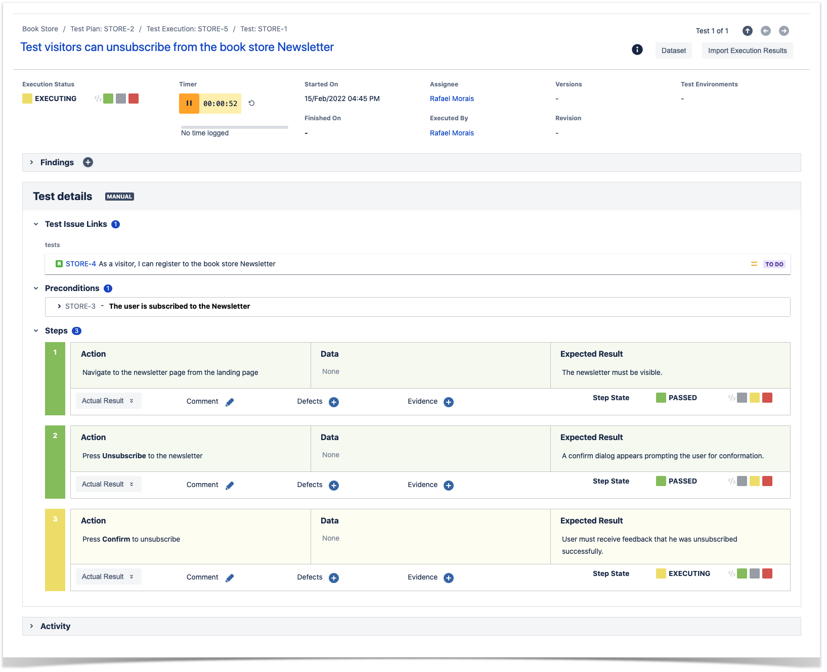Open Executed By Rafael Morais profile
Screen dimensions: 827x672
click(452, 133)
